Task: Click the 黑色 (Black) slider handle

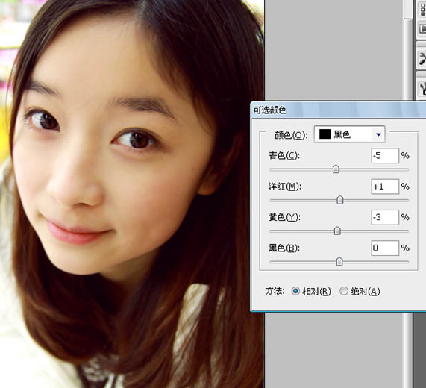Action: 339,262
